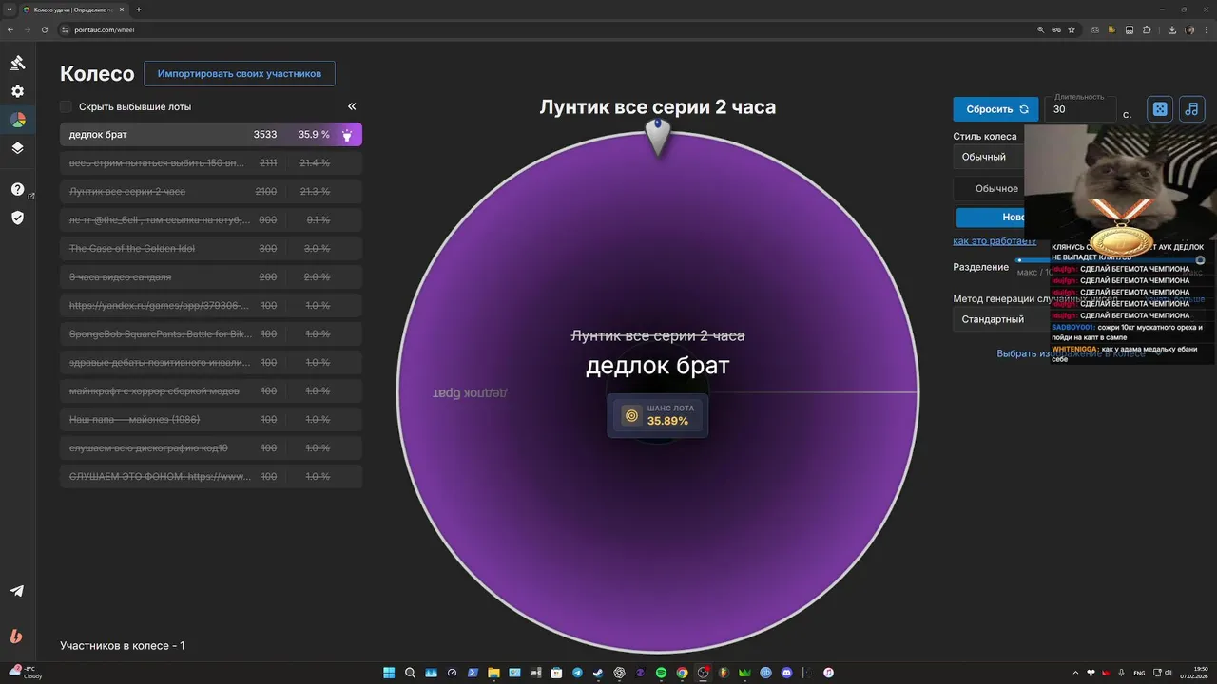Screen dimensions: 1217x684
Task: Collapse lot list with double chevron
Action: 352,106
